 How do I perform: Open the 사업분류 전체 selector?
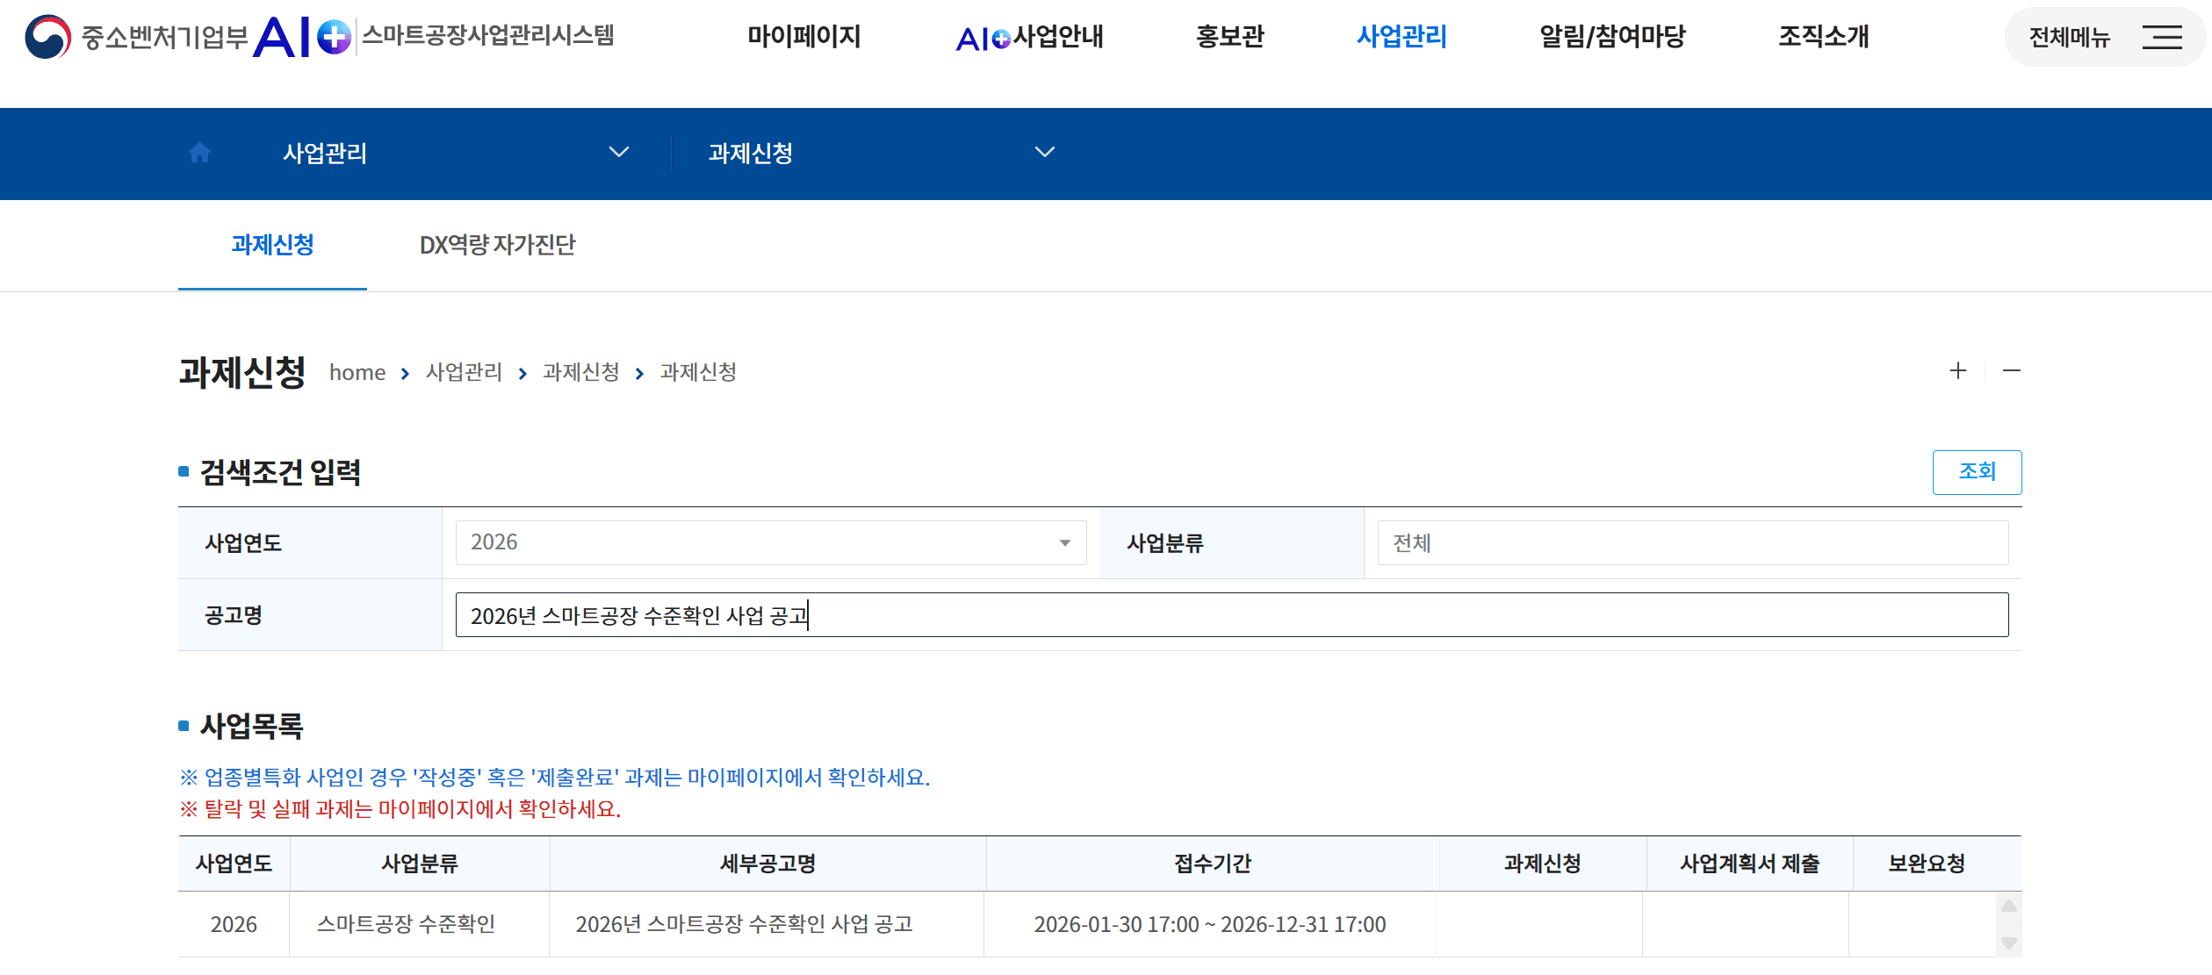click(x=1692, y=542)
